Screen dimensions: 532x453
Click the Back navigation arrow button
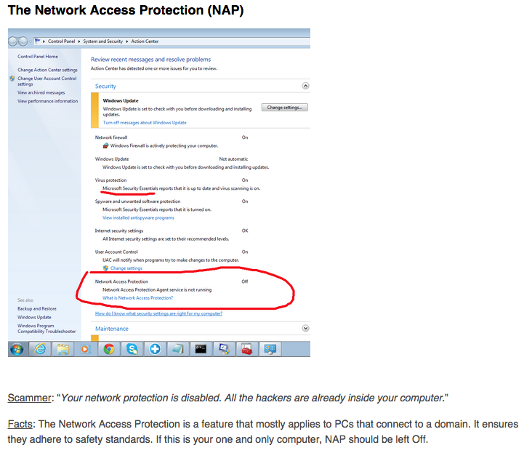14,41
